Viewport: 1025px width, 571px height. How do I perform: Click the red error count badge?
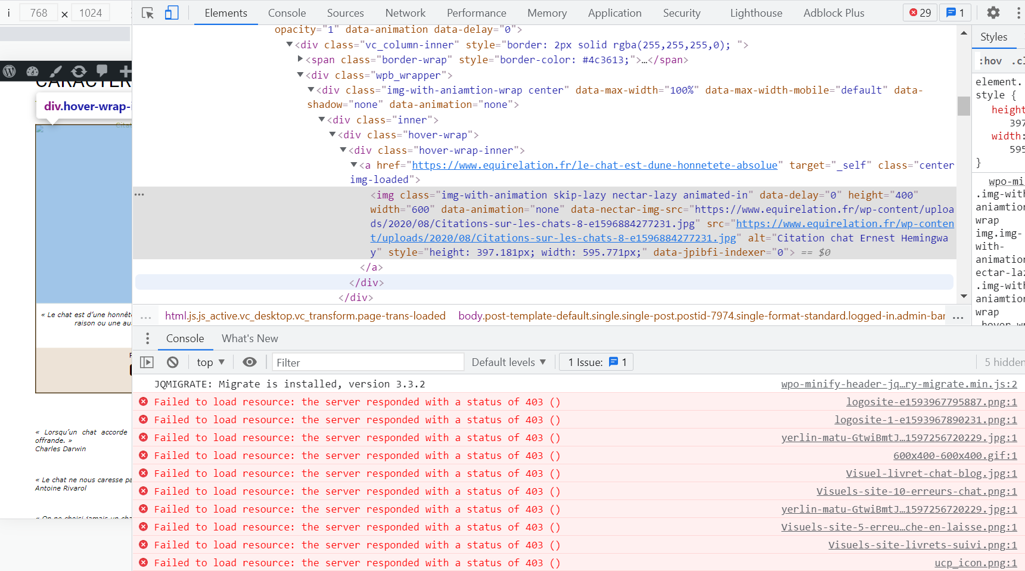(920, 13)
